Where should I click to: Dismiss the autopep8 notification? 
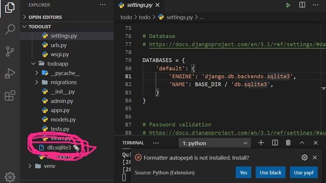pyautogui.click(x=315, y=158)
